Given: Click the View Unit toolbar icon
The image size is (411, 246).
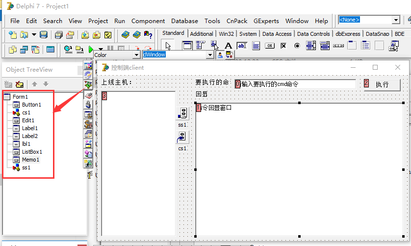Looking at the screenshot, I should click(x=13, y=50).
